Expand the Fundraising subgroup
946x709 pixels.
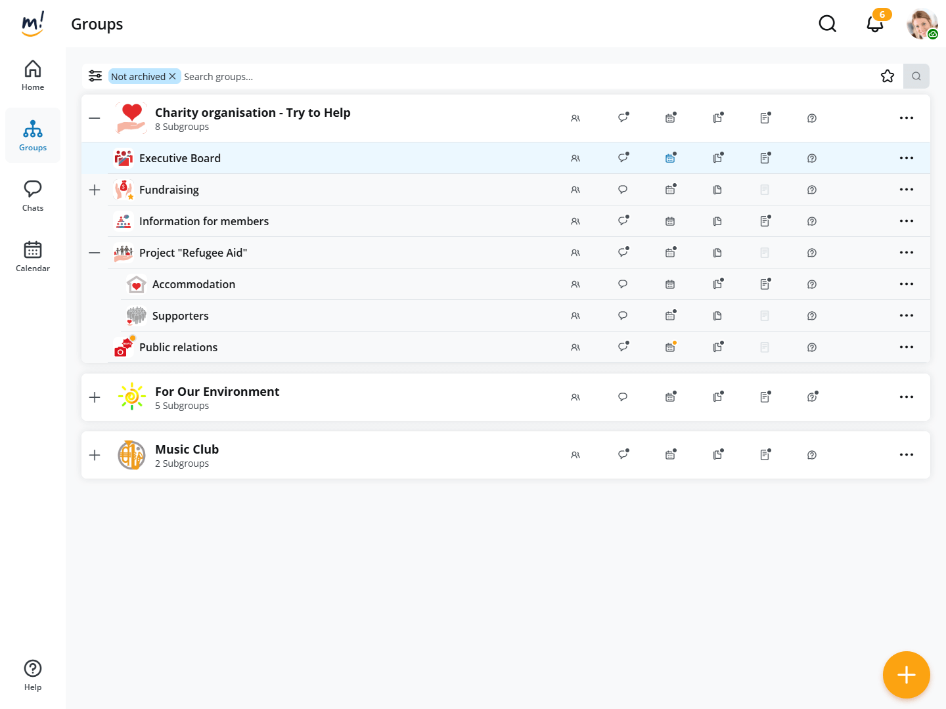pyautogui.click(x=95, y=190)
